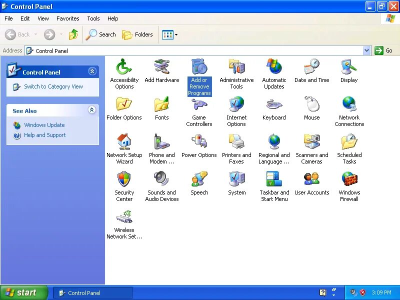Screen dimensions: 400x300
Task: Open the Back history dropdown arrow
Action: (x=35, y=34)
